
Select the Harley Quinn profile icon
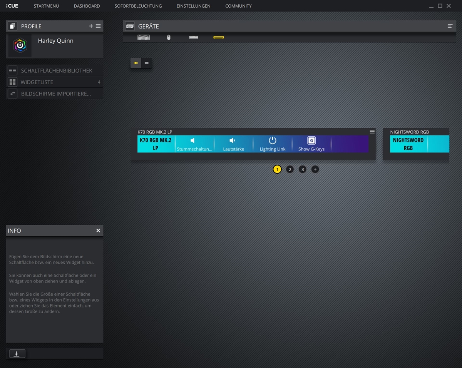click(x=20, y=45)
